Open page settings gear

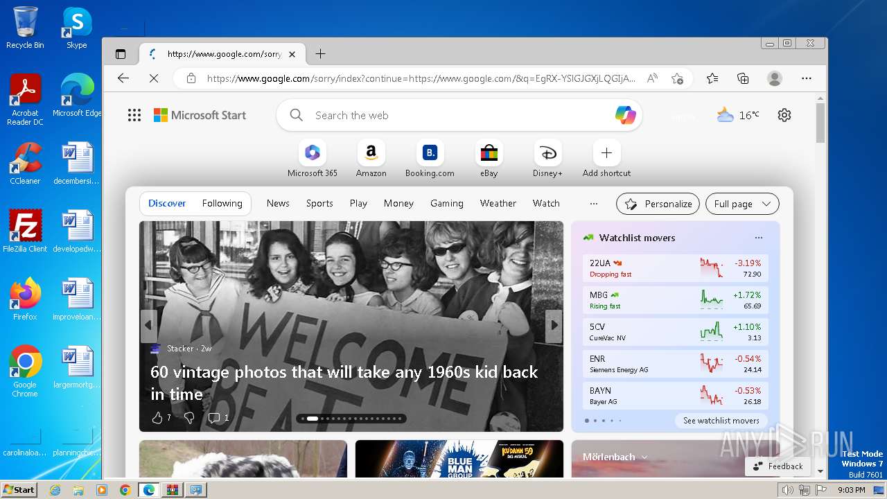tap(784, 115)
